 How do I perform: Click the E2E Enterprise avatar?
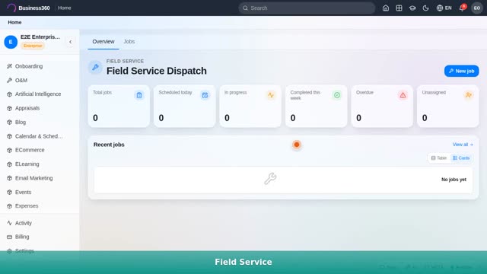(11, 42)
